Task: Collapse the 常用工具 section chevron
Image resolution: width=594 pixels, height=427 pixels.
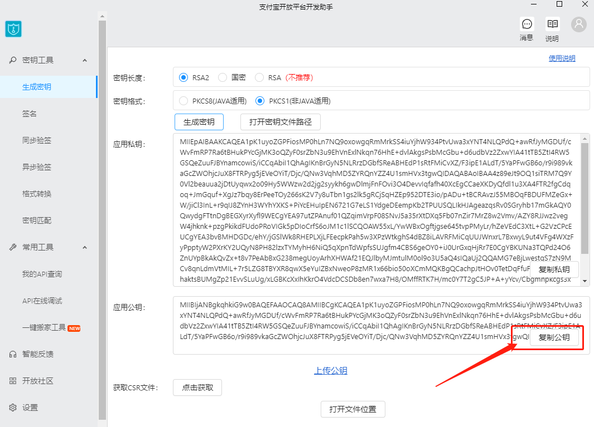Action: click(x=85, y=247)
